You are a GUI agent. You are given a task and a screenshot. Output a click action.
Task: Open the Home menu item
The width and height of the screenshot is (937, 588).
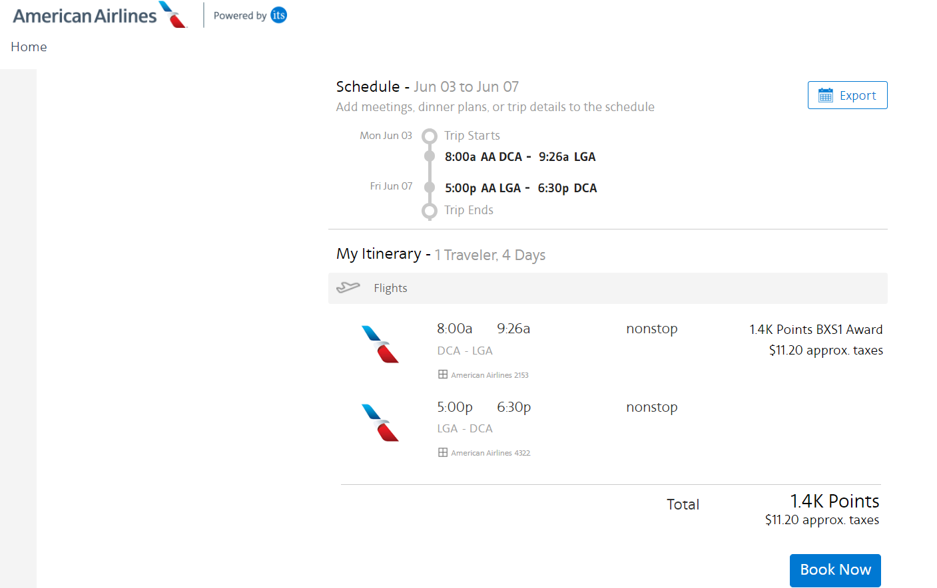coord(29,47)
